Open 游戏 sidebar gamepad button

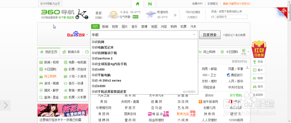258,86
